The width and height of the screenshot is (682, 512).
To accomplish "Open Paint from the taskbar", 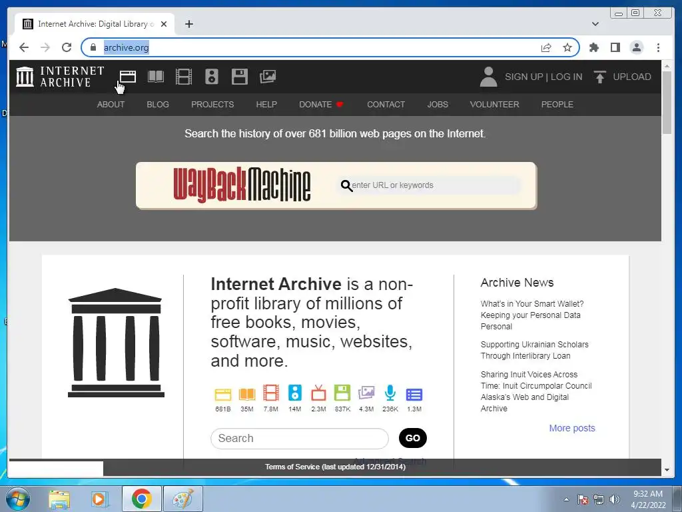I will coord(183,499).
